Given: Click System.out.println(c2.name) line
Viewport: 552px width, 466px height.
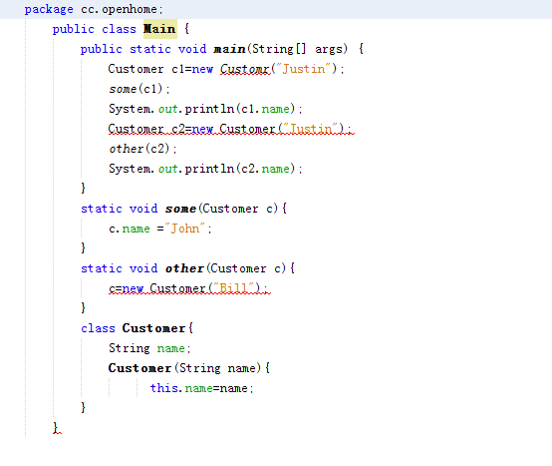Looking at the screenshot, I should [x=205, y=169].
